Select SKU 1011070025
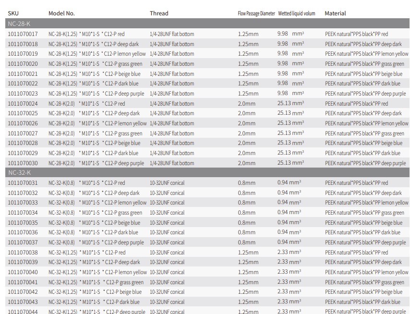 [x=23, y=113]
